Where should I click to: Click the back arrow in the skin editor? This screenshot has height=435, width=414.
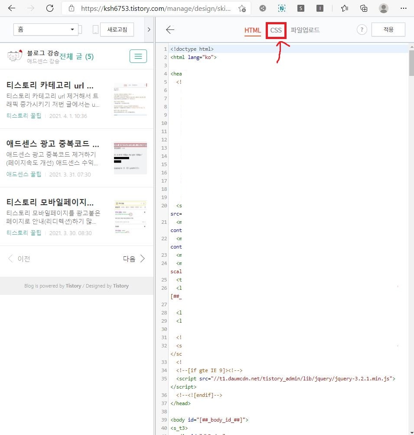(170, 29)
